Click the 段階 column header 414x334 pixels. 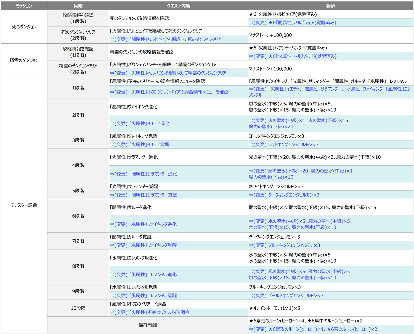click(x=78, y=6)
